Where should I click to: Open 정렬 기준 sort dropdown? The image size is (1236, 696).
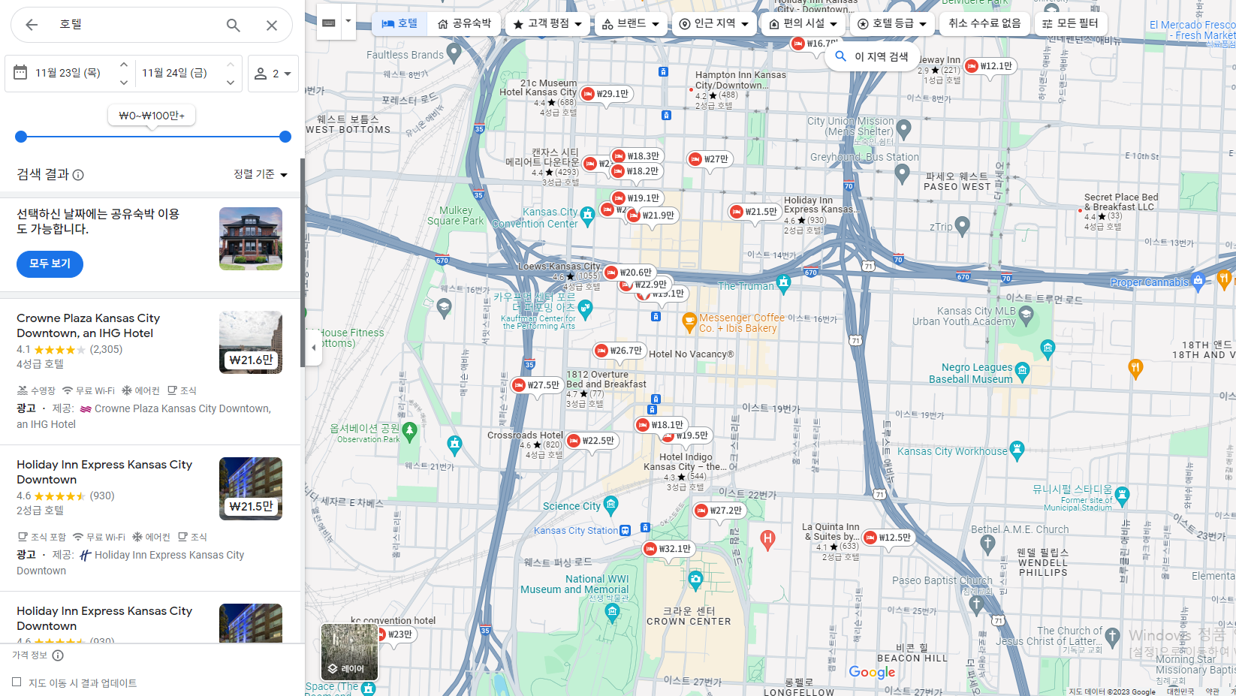pos(261,174)
